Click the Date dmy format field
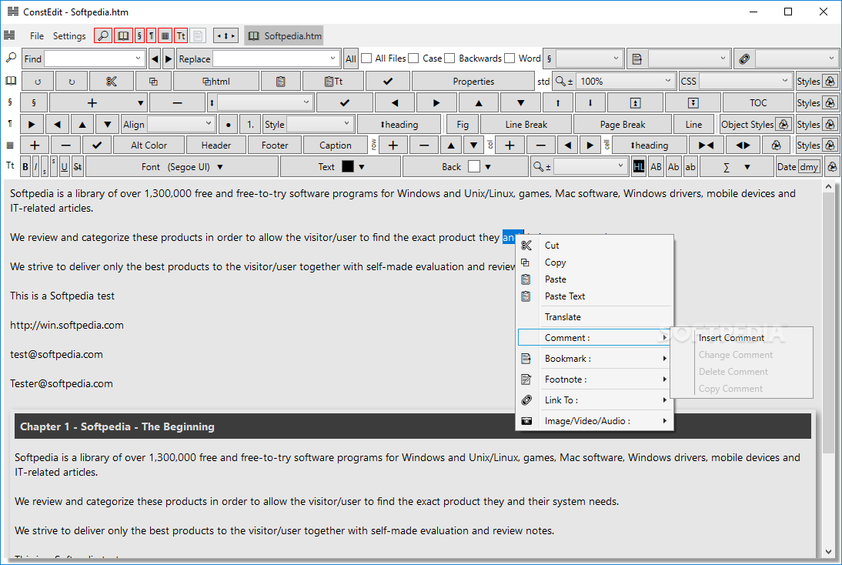This screenshot has height=565, width=842. pyautogui.click(x=809, y=167)
